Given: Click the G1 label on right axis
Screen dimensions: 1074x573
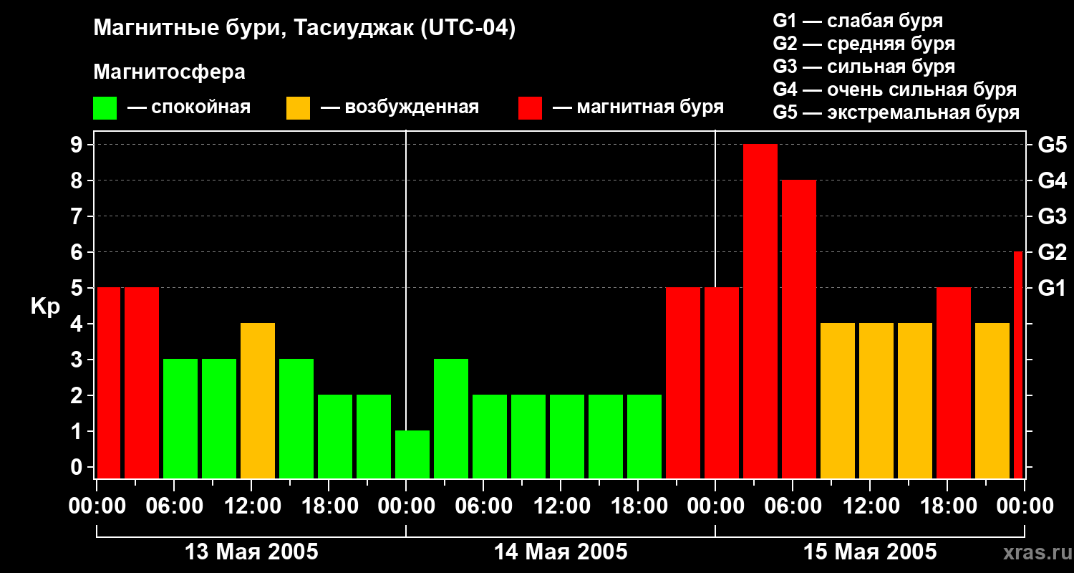Looking at the screenshot, I should coord(1052,289).
